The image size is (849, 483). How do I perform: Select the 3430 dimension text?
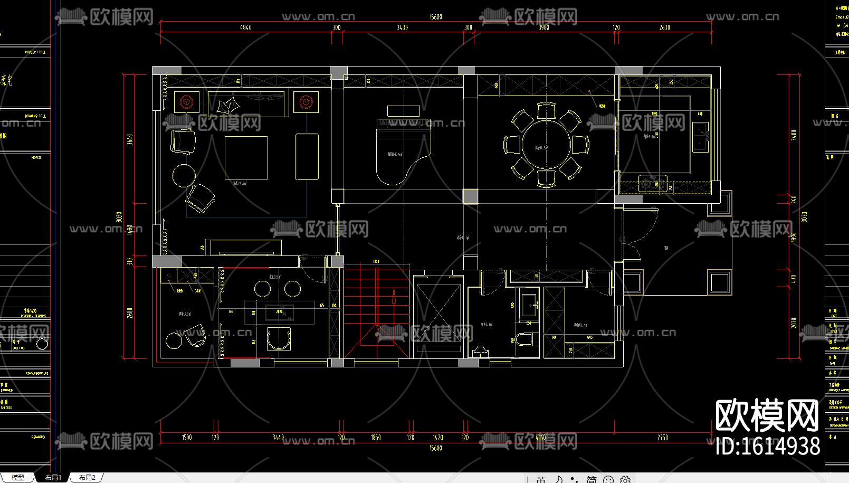pos(402,27)
